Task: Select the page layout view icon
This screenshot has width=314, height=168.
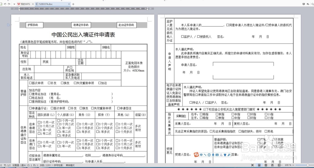Action: pyautogui.click(x=259, y=165)
